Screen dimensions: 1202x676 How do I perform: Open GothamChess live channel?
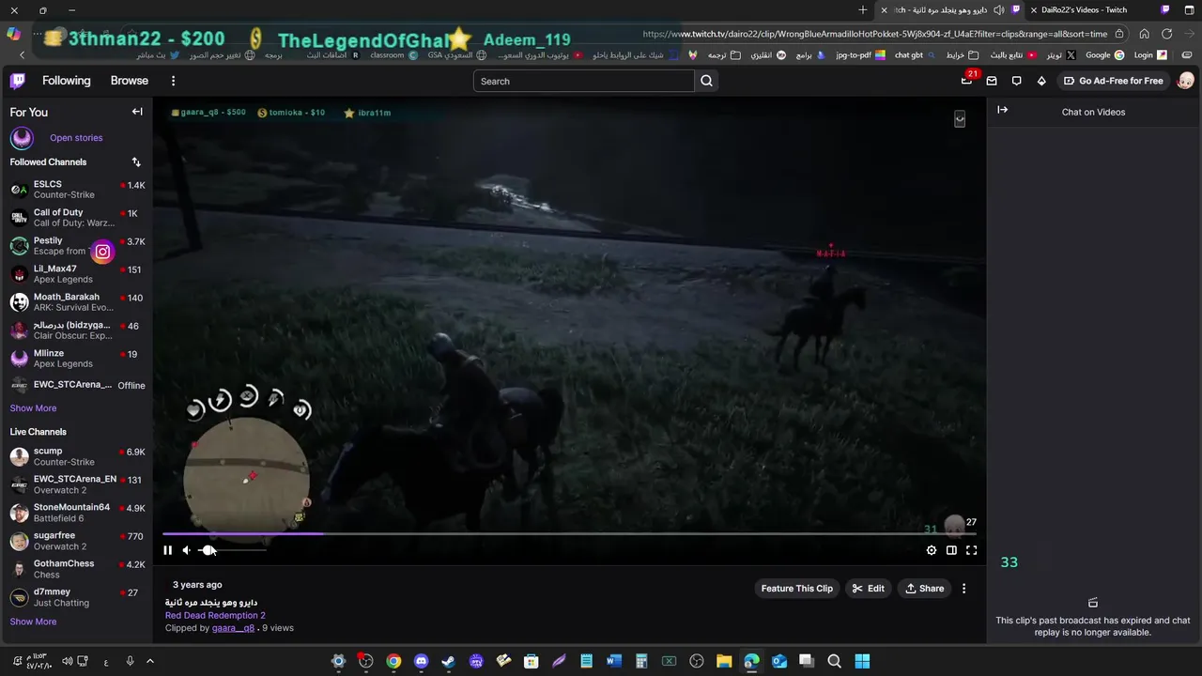pos(77,569)
